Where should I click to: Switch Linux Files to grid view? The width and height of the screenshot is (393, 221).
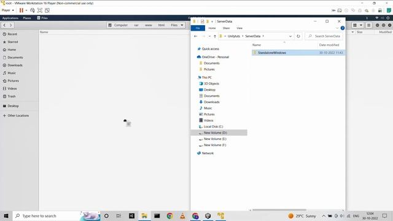click(x=355, y=25)
